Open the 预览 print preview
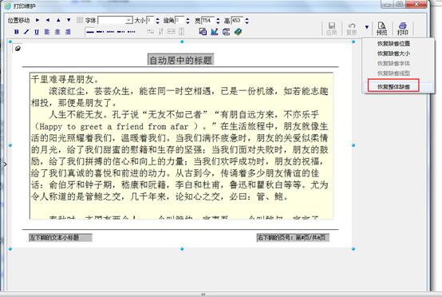Viewport: 442px width, 297px height. coord(381,29)
